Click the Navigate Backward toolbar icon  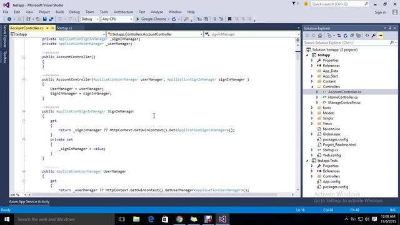9,19
